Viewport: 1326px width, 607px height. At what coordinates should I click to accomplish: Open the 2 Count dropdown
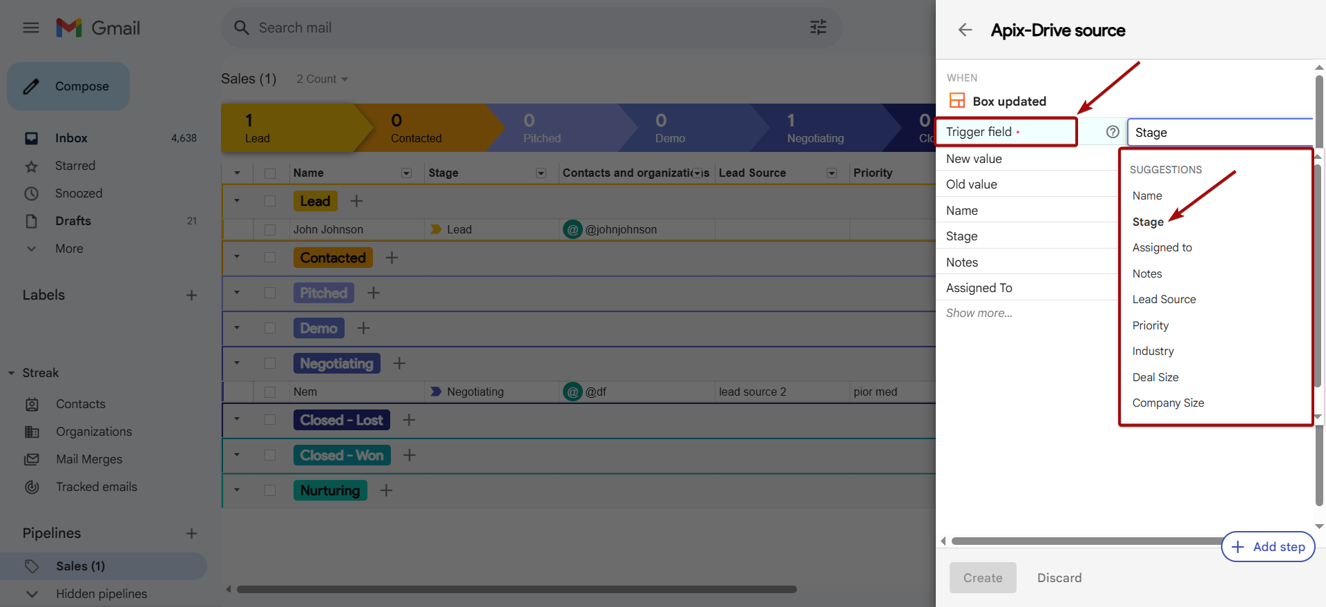pos(322,79)
